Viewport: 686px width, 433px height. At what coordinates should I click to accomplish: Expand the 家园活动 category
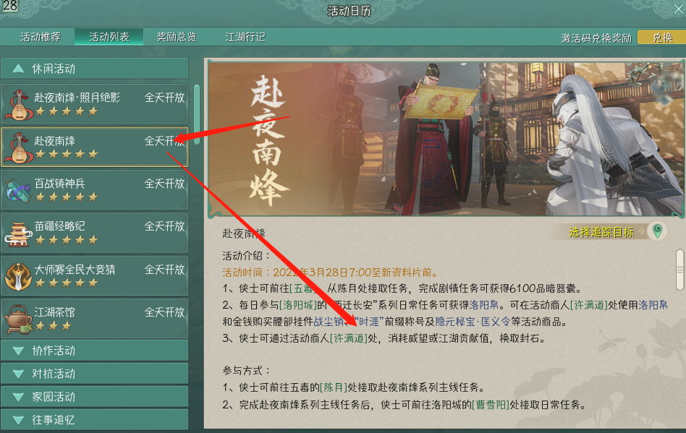click(x=95, y=397)
